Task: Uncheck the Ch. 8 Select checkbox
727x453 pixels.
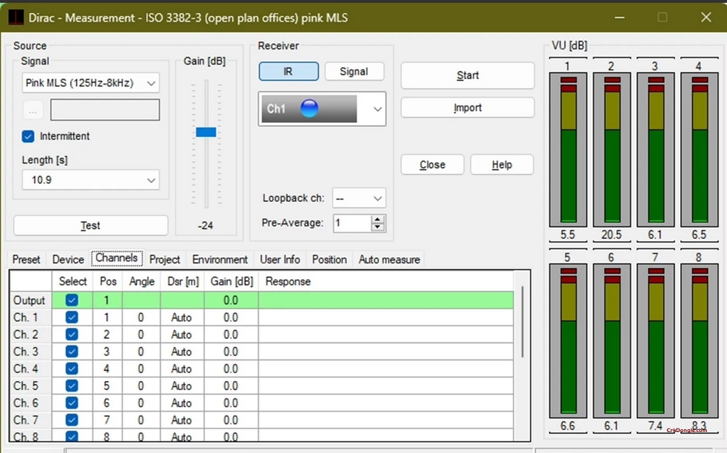Action: coord(72,436)
